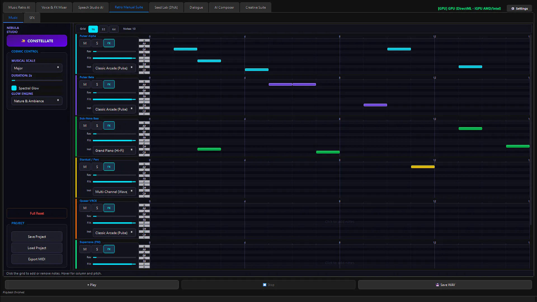Click the yellow Stardust / Perc note

pyautogui.click(x=423, y=167)
